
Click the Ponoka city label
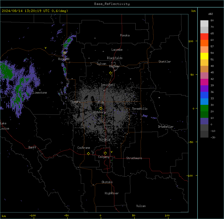(x=125, y=35)
